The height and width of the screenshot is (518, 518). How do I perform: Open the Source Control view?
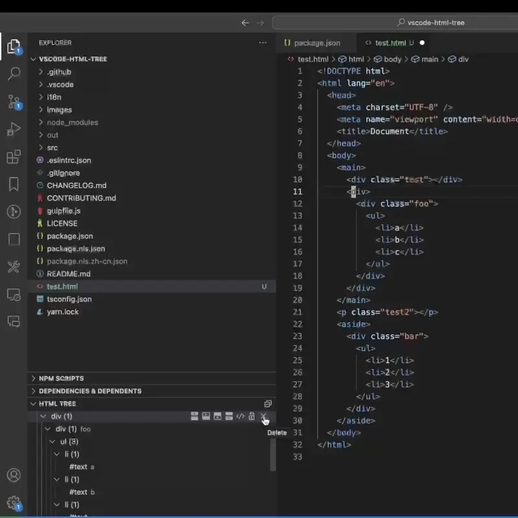[x=14, y=102]
